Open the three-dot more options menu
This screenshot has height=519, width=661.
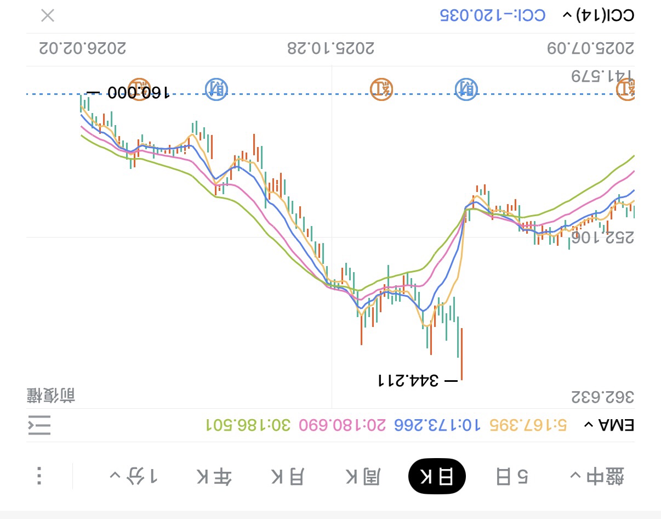[x=39, y=476]
